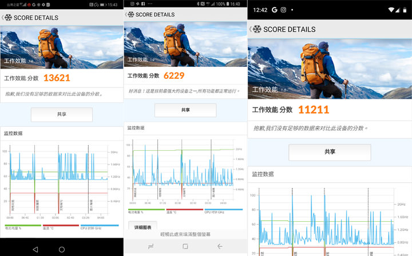Screen dimensions: 412x256
Task: Tap the snowflake back icon on middle phone
Action: (130, 14)
